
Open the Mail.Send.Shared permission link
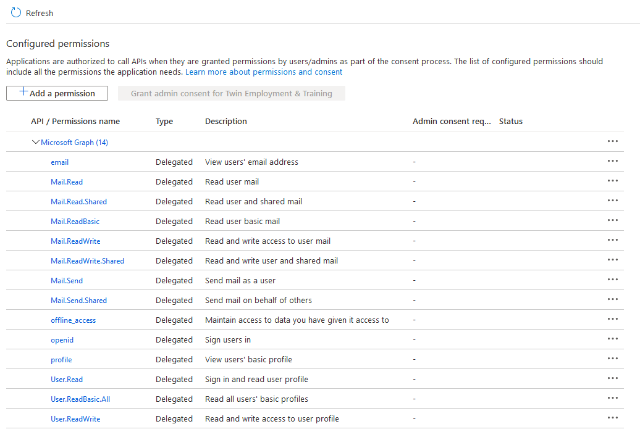(x=79, y=301)
